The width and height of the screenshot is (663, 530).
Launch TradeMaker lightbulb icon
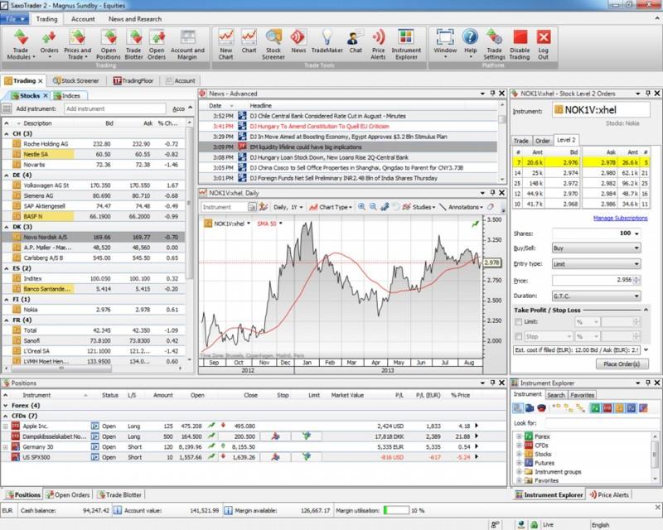(327, 41)
